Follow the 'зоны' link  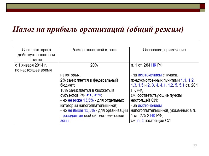[x=65, y=121]
